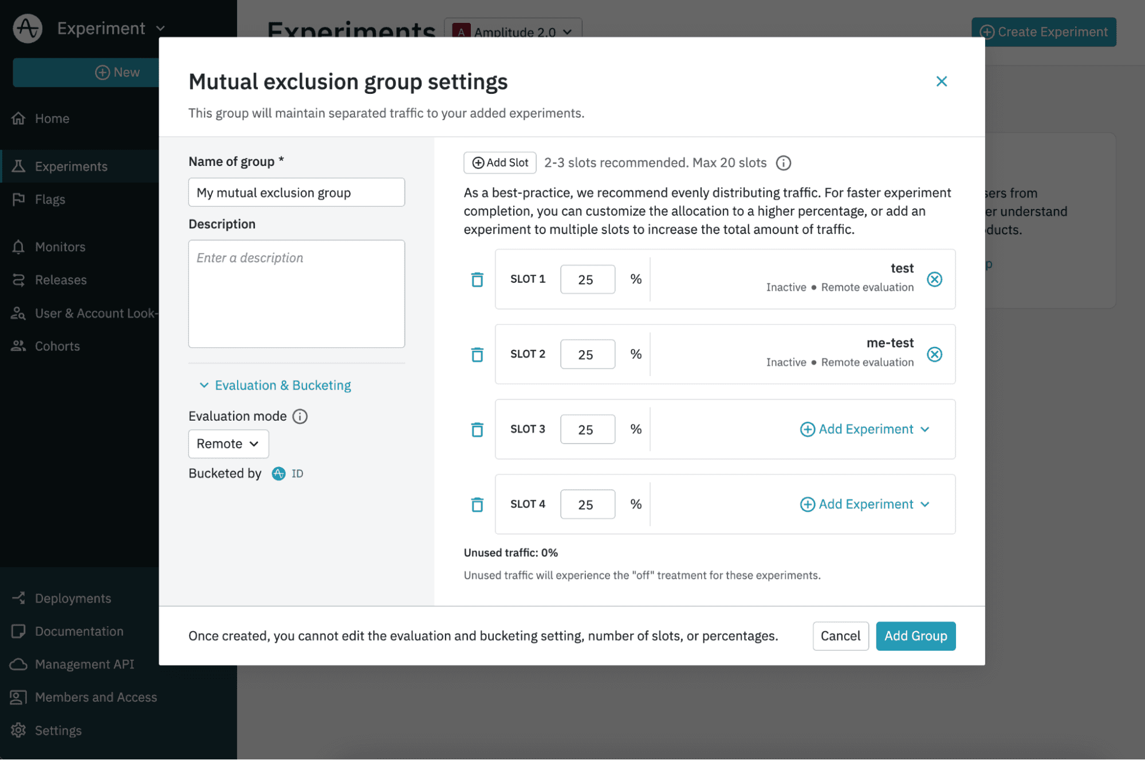Screen dimensions: 1145x760
Task: Open Add Experiment dropdown in Slot 3
Action: pos(864,429)
